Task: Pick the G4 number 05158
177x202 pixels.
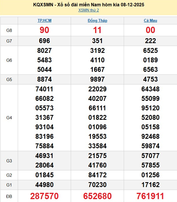Action: point(150,127)
